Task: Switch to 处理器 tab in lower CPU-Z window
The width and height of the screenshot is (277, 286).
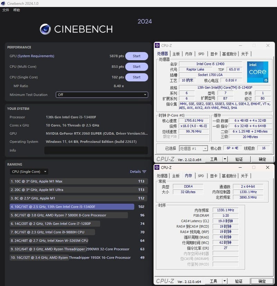Action: point(162,176)
